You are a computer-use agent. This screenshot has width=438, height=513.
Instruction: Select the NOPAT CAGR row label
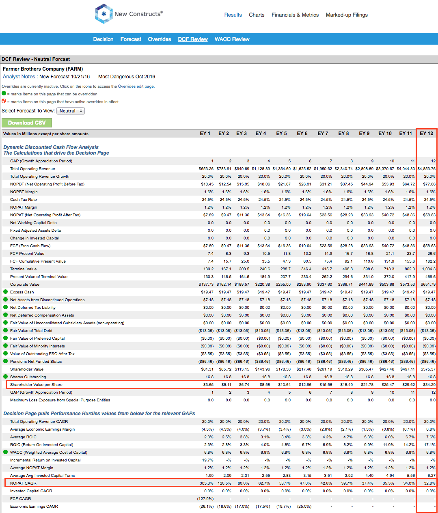[23, 483]
